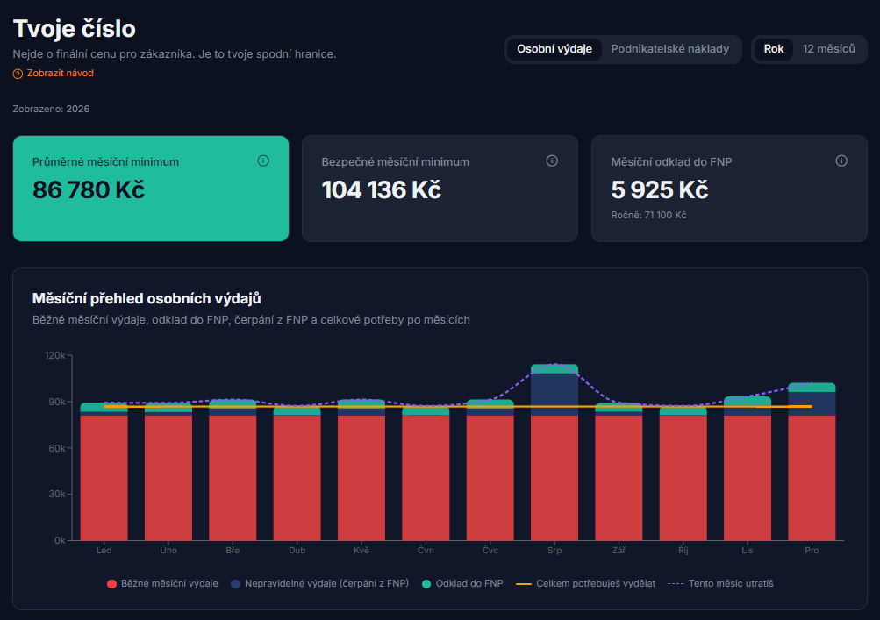Click the question mark icon beside Zobrazit návod
This screenshot has width=880, height=620.
[18, 74]
